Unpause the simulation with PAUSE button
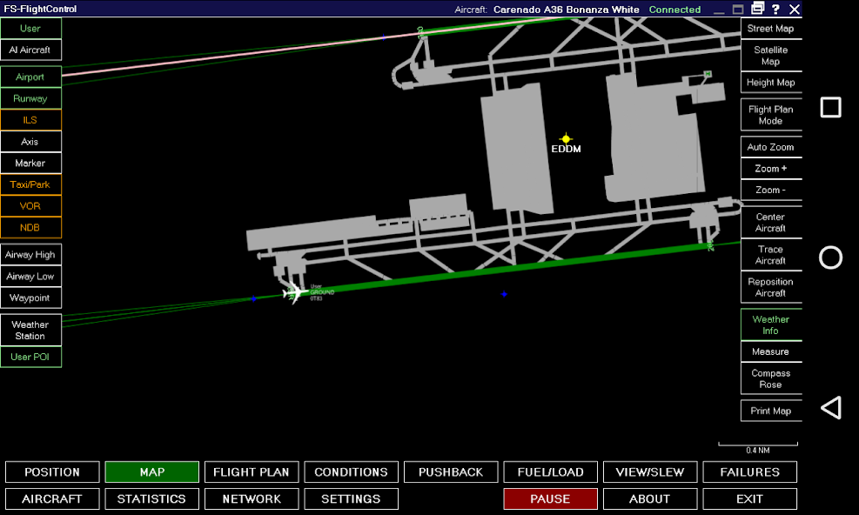859x515 pixels. pos(550,498)
